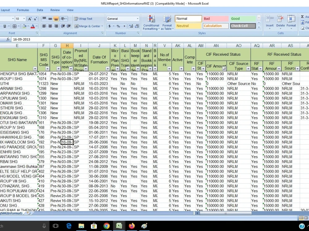Toggle underline formatting

coord(5,26)
